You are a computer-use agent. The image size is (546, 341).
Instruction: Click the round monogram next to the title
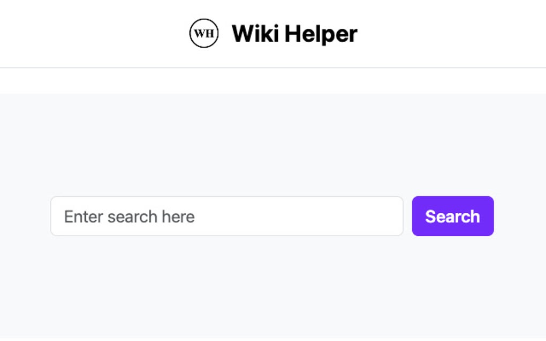click(x=203, y=33)
